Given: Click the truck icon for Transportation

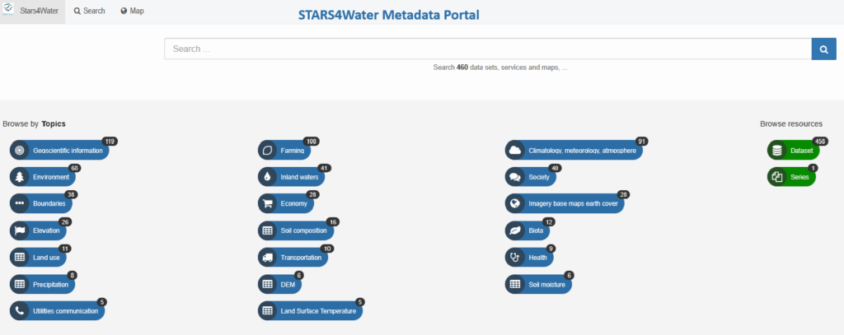Looking at the screenshot, I should [x=267, y=258].
